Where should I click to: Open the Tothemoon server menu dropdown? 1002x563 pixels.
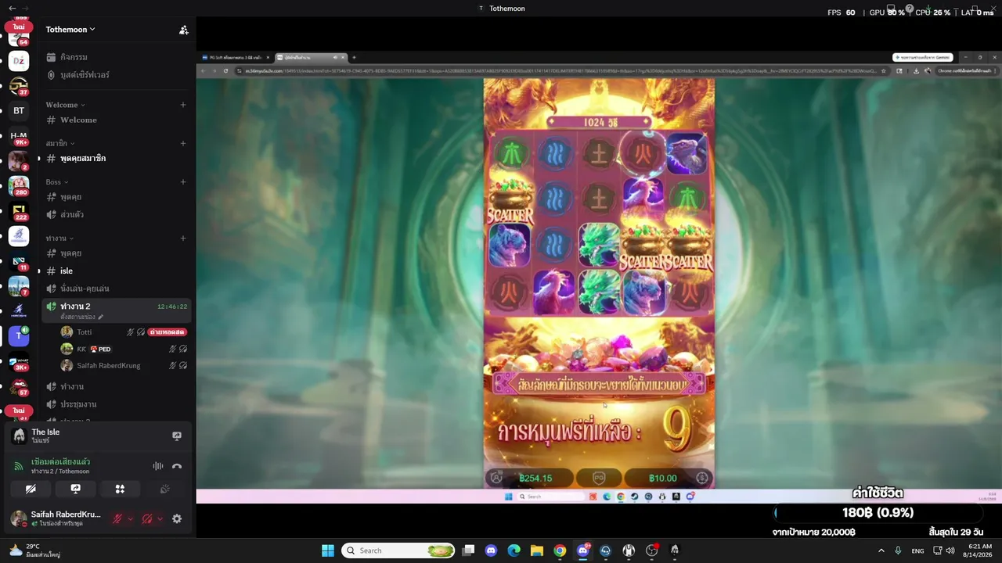70,30
